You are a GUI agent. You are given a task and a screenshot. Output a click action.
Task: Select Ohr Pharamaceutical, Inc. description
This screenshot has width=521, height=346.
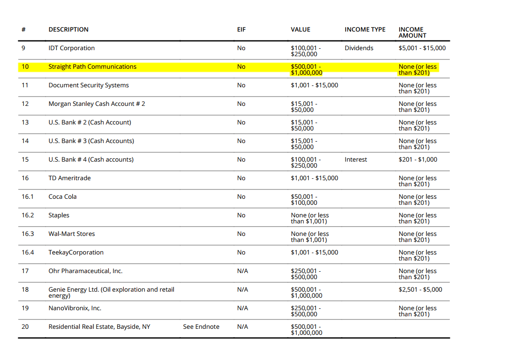pos(86,271)
